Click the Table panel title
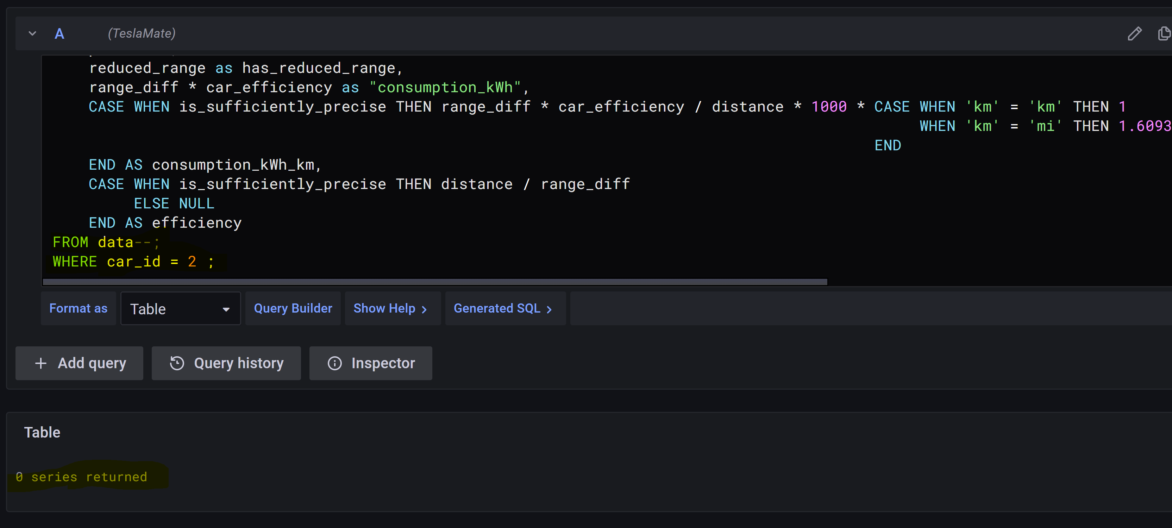1172x528 pixels. [x=42, y=433]
